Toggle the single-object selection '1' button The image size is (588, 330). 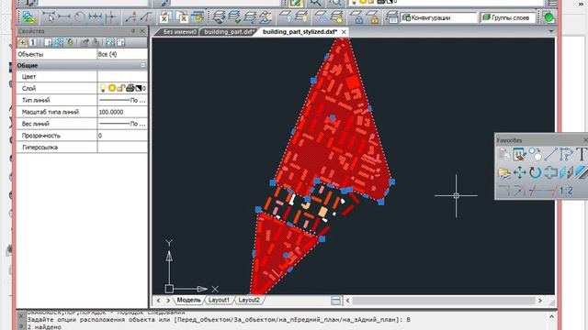pos(32,42)
